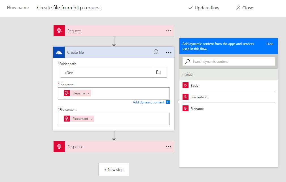
Task: Click the Request trigger globe icon
Action: [59, 31]
